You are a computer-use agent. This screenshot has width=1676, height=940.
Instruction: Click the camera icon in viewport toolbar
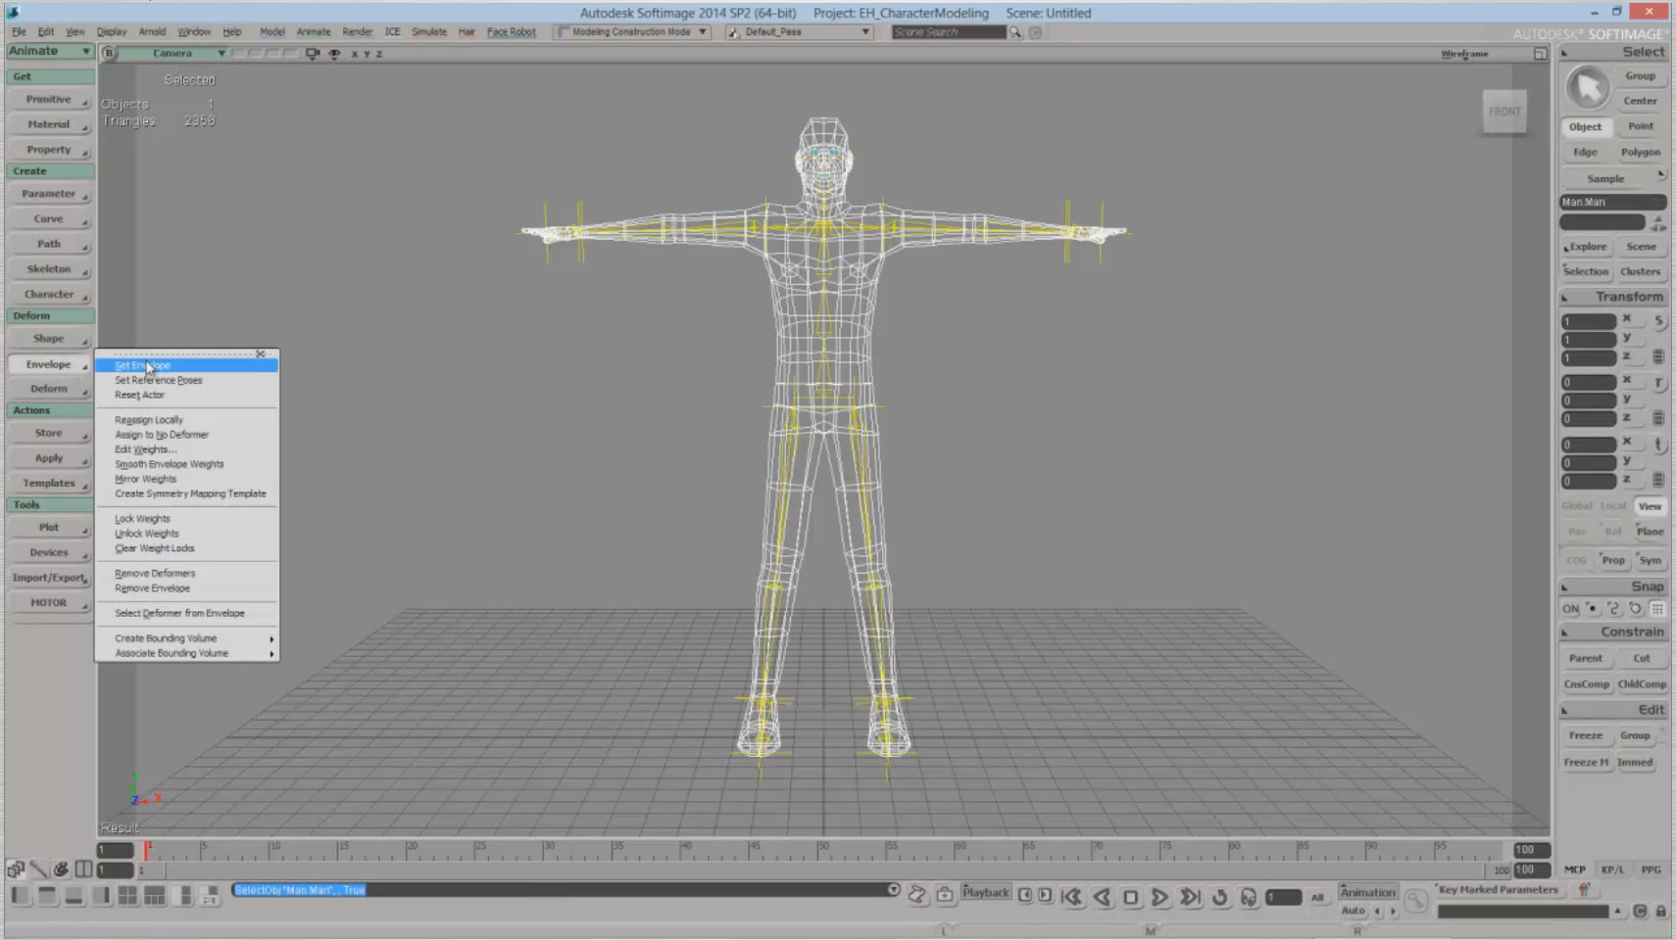point(313,54)
